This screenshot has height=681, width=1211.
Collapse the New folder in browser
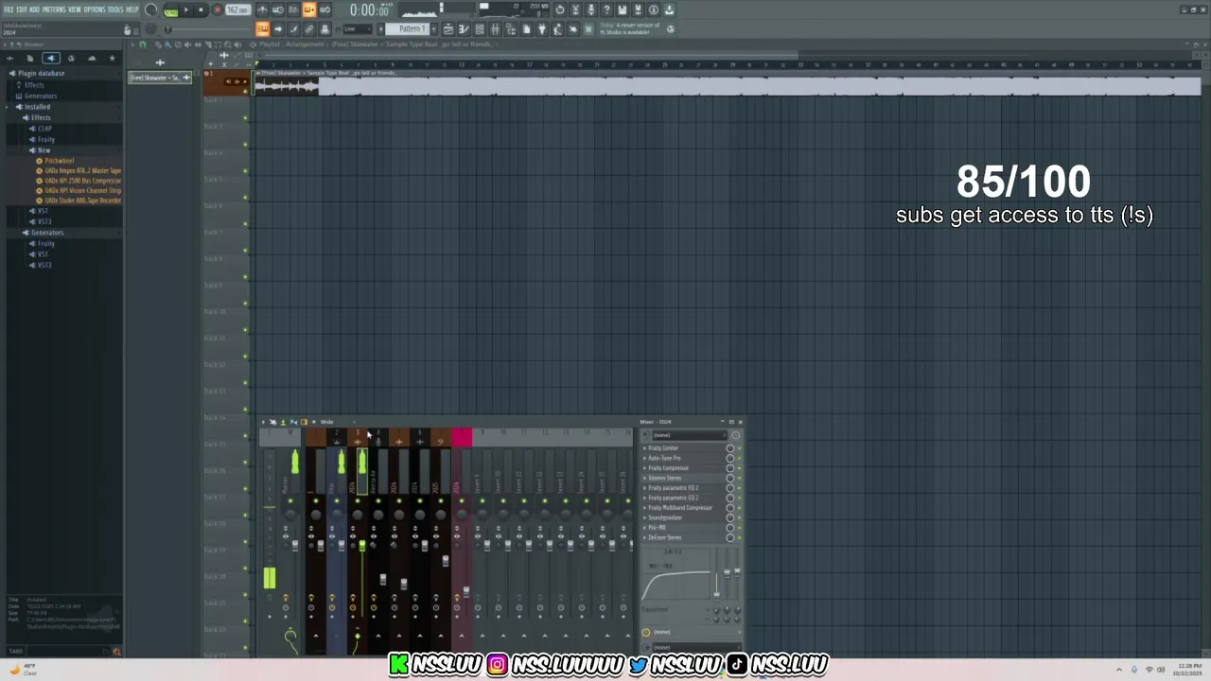click(x=43, y=150)
